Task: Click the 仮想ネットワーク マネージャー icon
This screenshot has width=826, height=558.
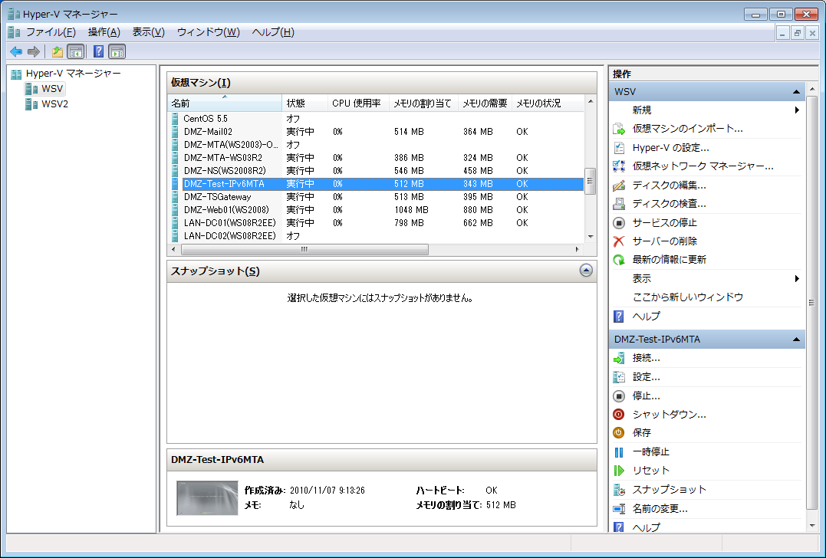Action: 619,166
